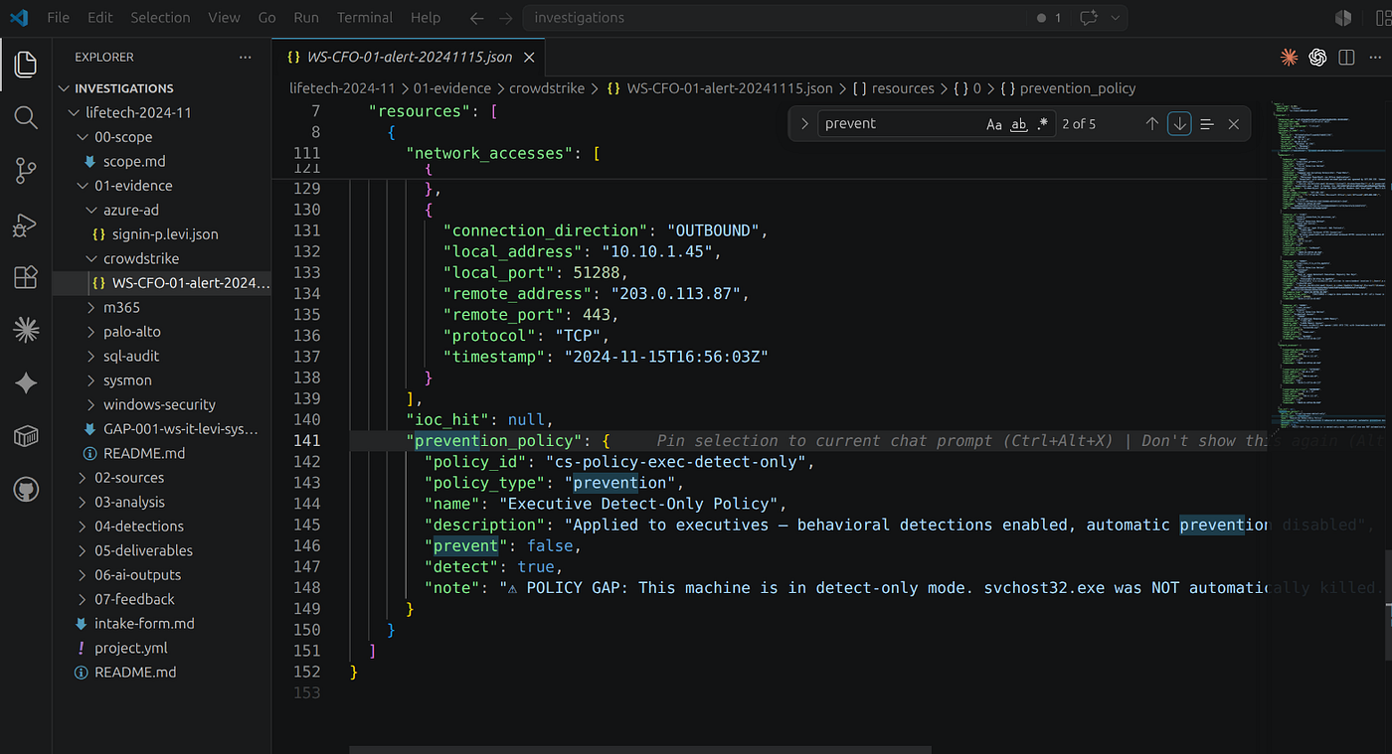Open the Run menu
Image resolution: width=1392 pixels, height=754 pixels.
(x=306, y=18)
